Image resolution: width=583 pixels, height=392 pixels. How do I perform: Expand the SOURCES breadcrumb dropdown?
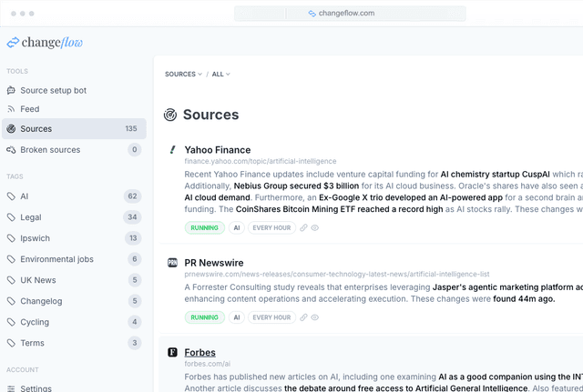183,74
